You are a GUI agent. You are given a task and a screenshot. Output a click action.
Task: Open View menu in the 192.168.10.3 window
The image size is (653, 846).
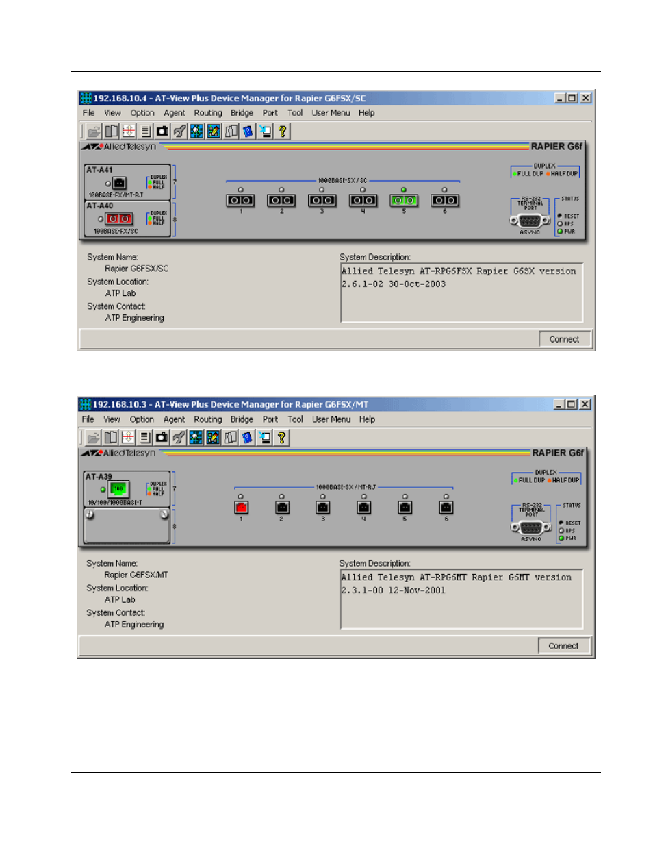coord(112,419)
